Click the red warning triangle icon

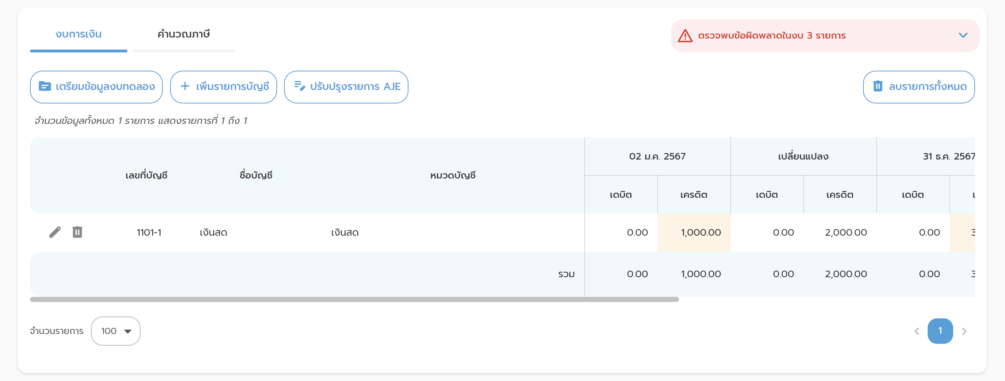[685, 36]
